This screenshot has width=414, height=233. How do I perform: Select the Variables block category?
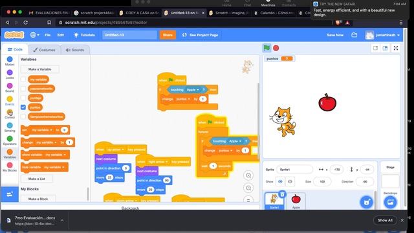click(x=10, y=153)
